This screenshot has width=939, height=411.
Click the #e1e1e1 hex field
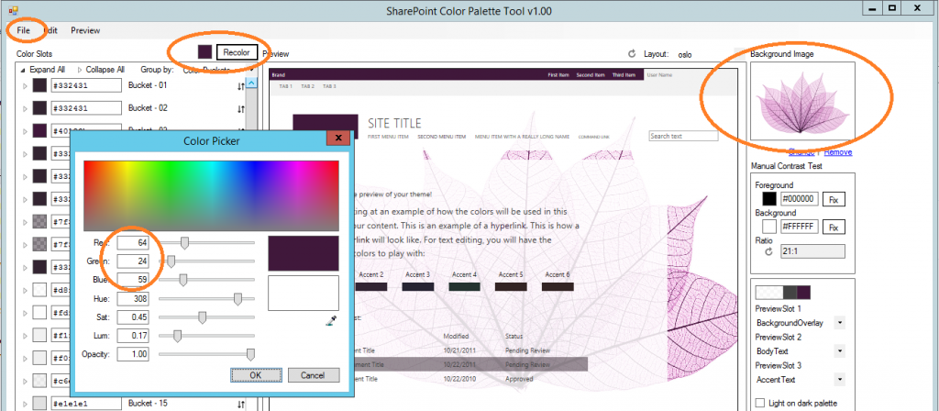pos(87,404)
